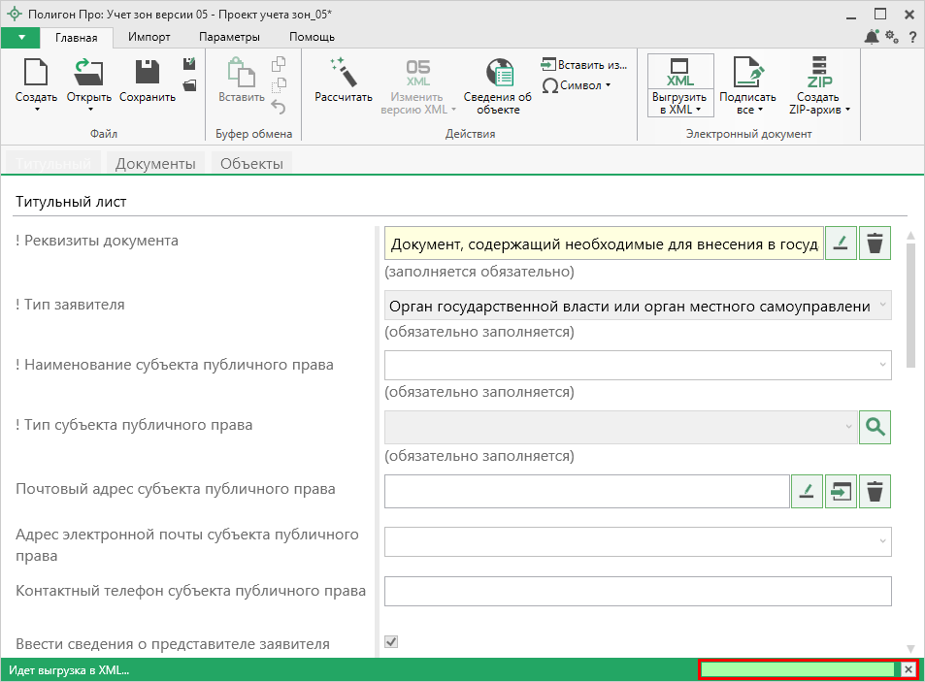Click the Создать new document icon
Viewport: 925px width, 682px height.
[36, 73]
